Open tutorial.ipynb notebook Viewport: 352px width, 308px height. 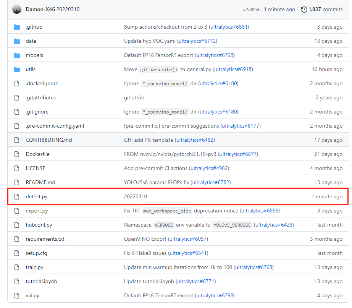point(42,282)
